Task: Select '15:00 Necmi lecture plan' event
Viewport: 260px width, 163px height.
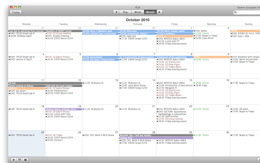Action: coord(244,59)
